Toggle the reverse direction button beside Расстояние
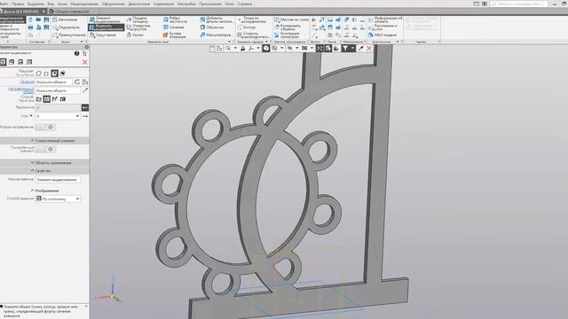The image size is (568, 319). [x=85, y=107]
